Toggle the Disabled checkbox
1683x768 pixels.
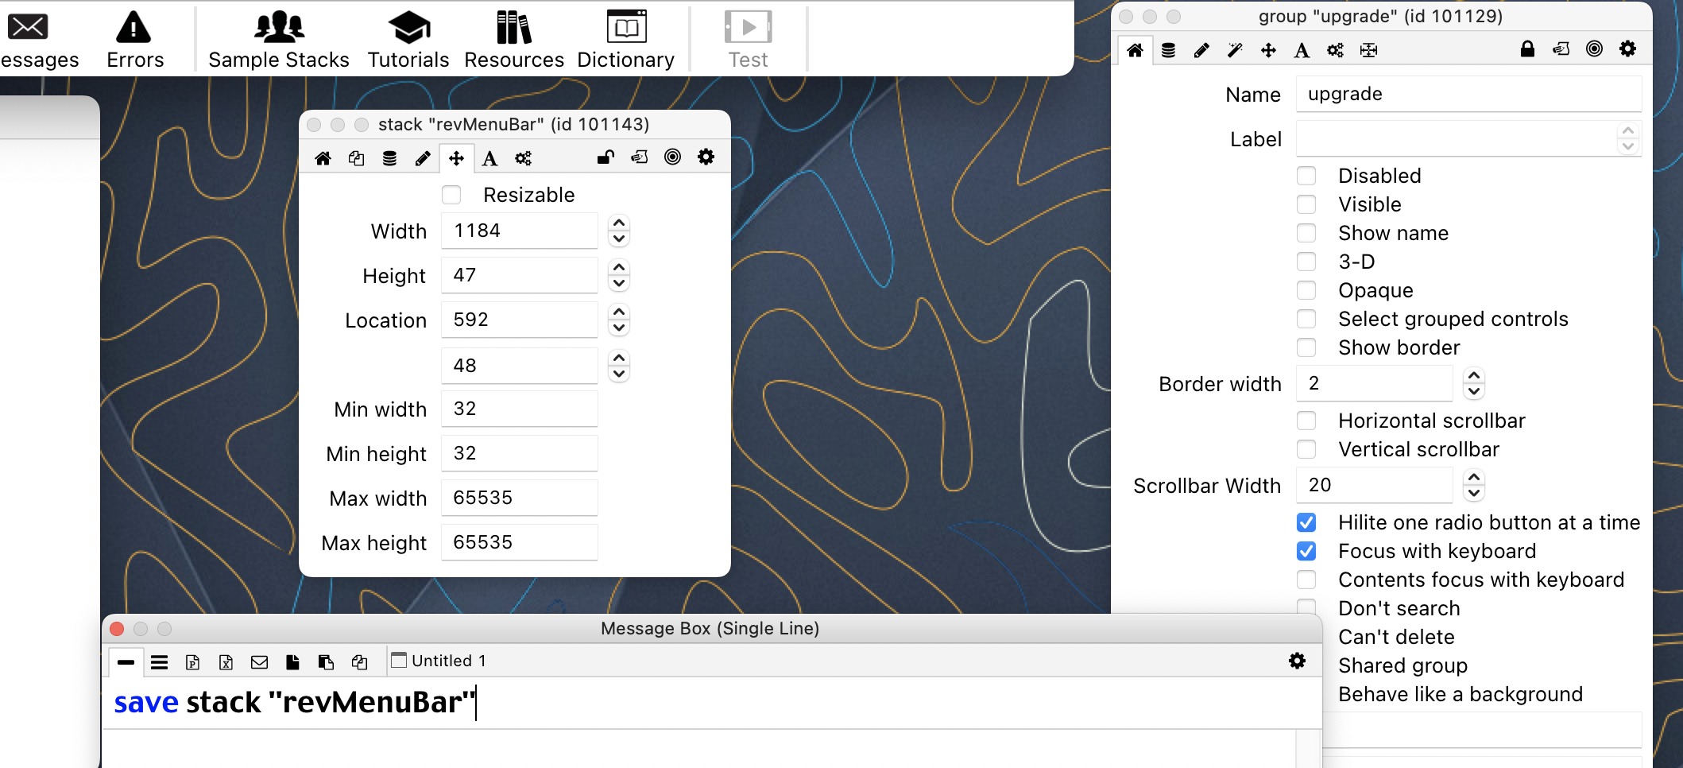(1306, 176)
